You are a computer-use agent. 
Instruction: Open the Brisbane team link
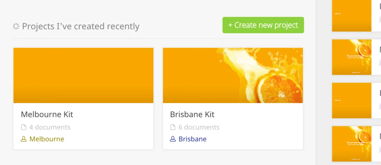(x=192, y=139)
